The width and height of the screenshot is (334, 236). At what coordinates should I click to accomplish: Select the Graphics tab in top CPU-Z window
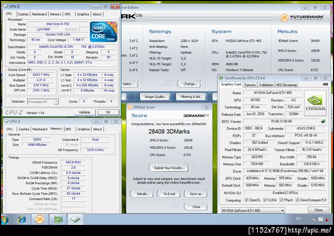83,14
